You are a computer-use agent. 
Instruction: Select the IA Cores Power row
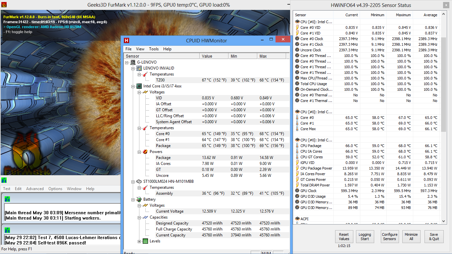tap(367, 174)
